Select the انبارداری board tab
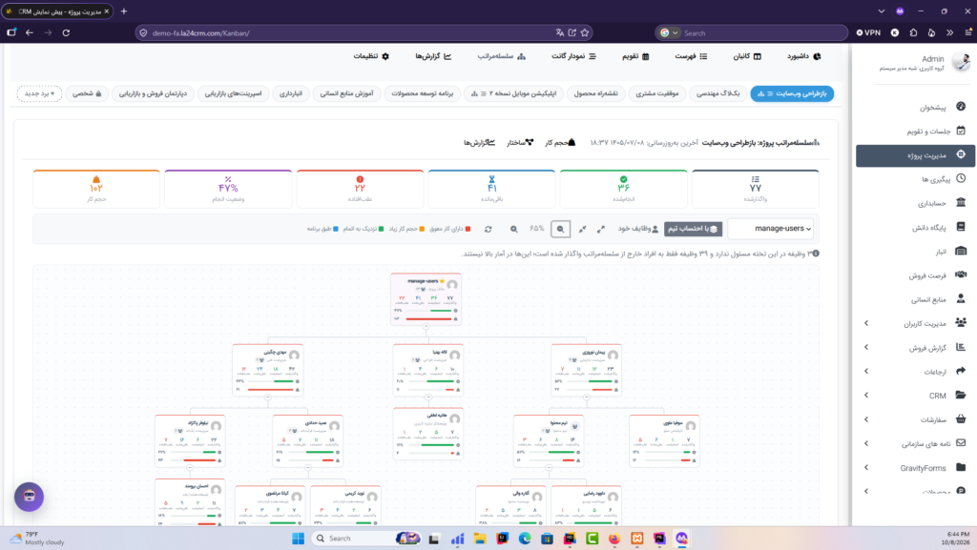Screen dimensions: 977x550 (290, 93)
